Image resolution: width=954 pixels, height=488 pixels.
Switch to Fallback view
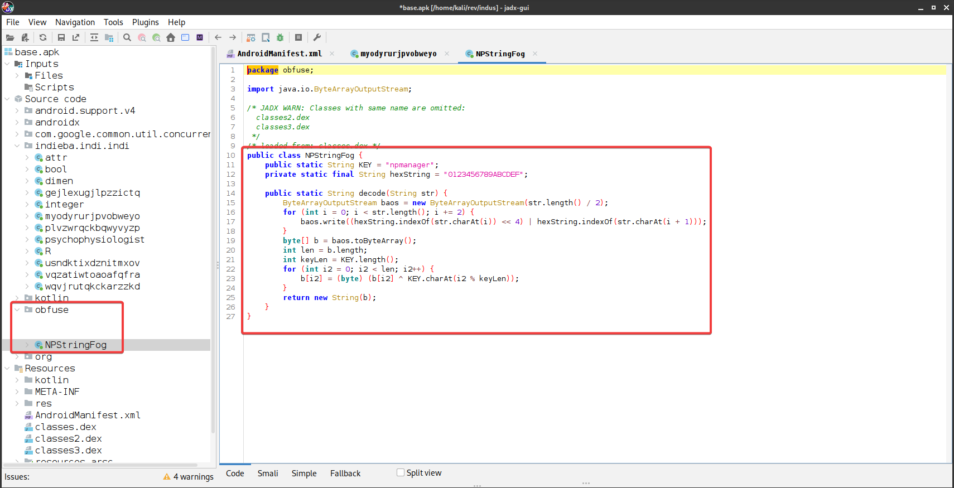(x=345, y=473)
